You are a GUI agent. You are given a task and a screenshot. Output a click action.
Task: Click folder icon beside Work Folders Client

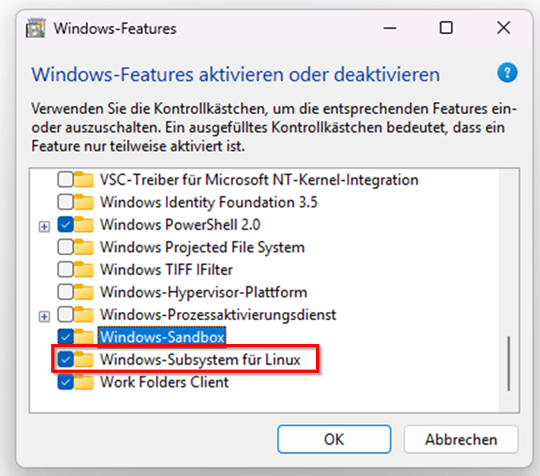click(x=84, y=382)
